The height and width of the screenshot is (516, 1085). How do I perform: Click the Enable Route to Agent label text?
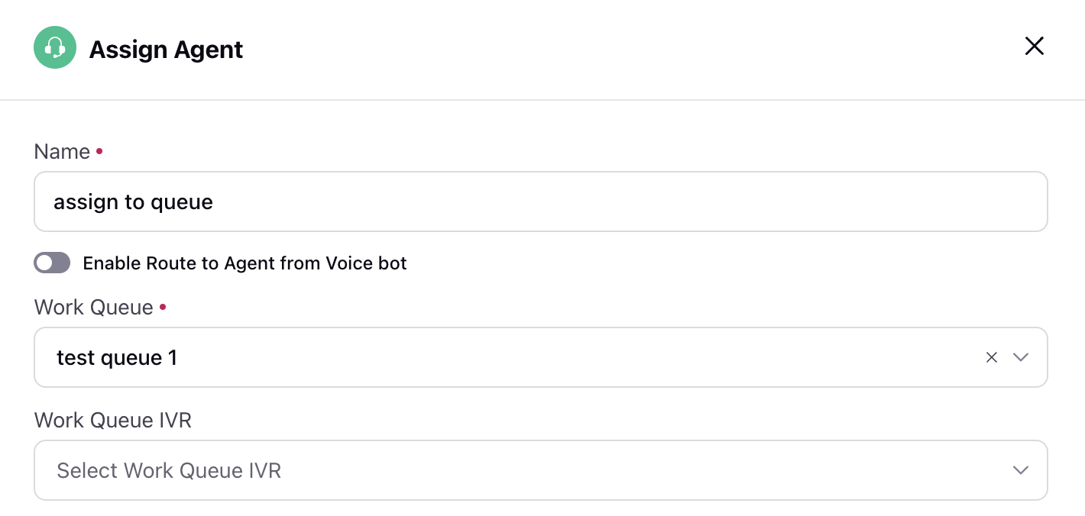245,263
